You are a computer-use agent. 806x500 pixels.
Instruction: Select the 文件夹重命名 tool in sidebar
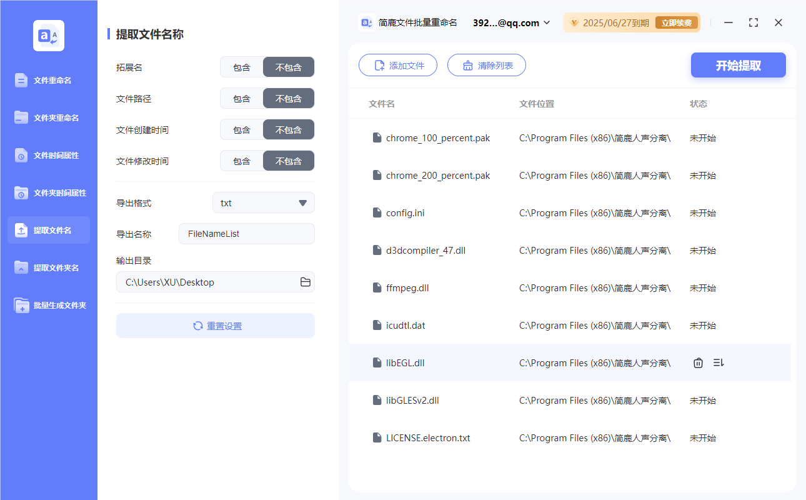pos(48,117)
